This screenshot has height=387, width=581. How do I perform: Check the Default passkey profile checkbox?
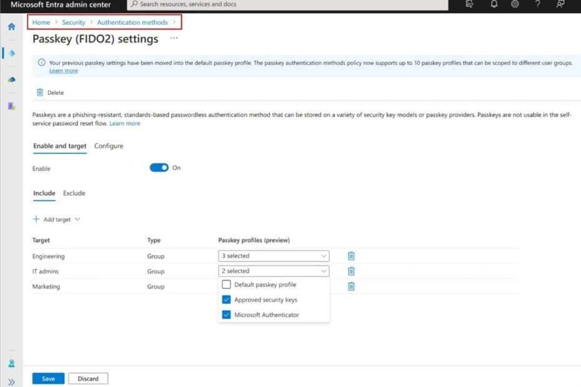[x=227, y=285]
